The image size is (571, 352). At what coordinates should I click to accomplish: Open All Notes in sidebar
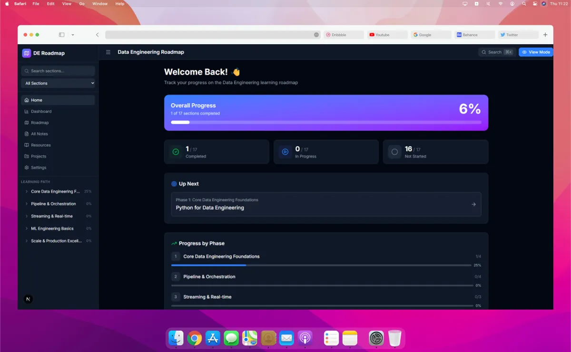[39, 134]
